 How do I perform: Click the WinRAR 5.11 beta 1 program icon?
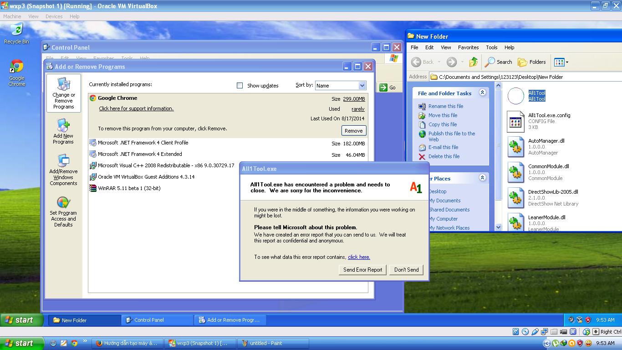click(93, 188)
